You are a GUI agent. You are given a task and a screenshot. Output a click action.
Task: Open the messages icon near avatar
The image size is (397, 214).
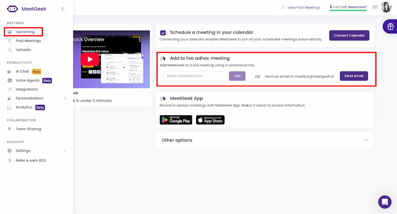pos(375,7)
